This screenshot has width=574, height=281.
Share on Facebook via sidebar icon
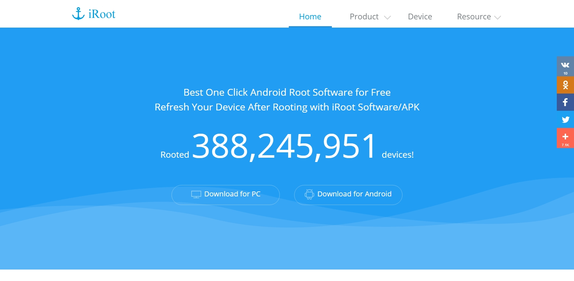(565, 102)
